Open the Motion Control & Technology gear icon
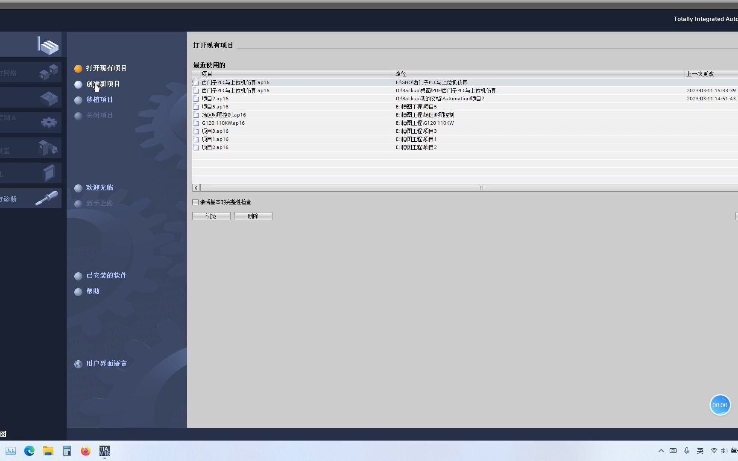Screen dimensions: 738x461 point(49,123)
